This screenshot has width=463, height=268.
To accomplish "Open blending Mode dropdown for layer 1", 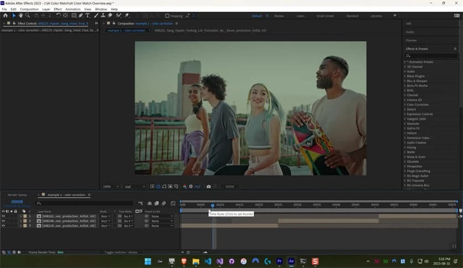I will point(105,217).
